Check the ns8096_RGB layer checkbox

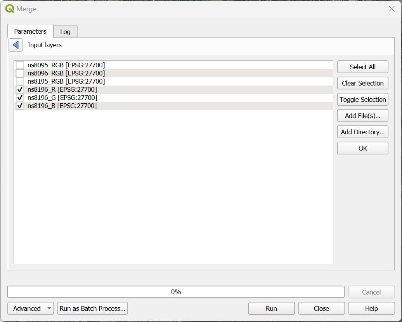(20, 73)
